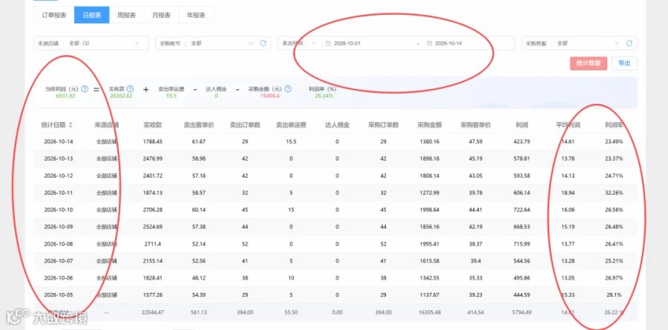Click date cell 2026-10-12
The image size is (668, 330).
(59, 176)
